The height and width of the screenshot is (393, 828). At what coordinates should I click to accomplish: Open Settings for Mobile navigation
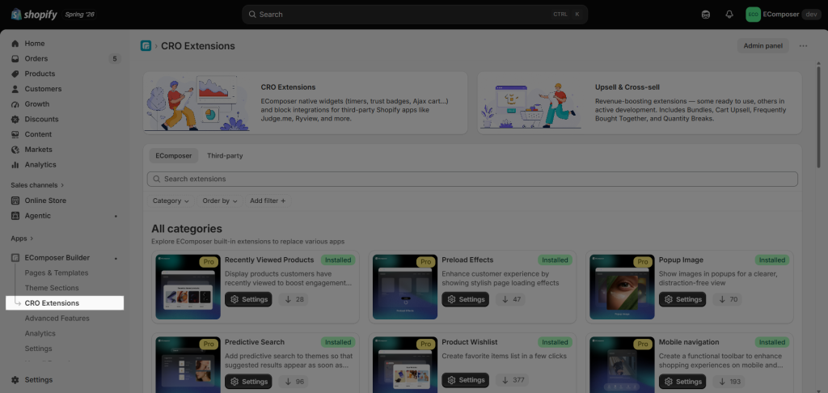tap(682, 382)
